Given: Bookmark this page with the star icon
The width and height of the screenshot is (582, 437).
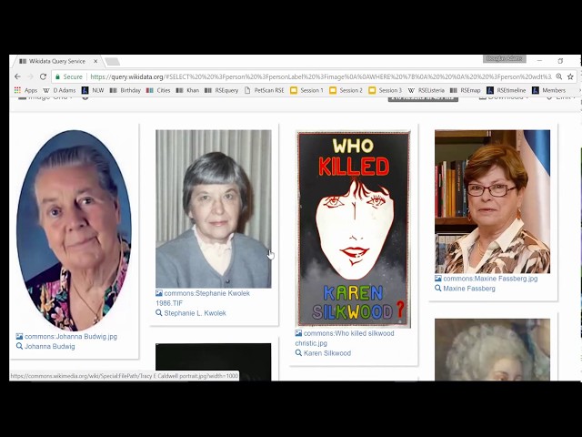Looking at the screenshot, I should [570, 76].
